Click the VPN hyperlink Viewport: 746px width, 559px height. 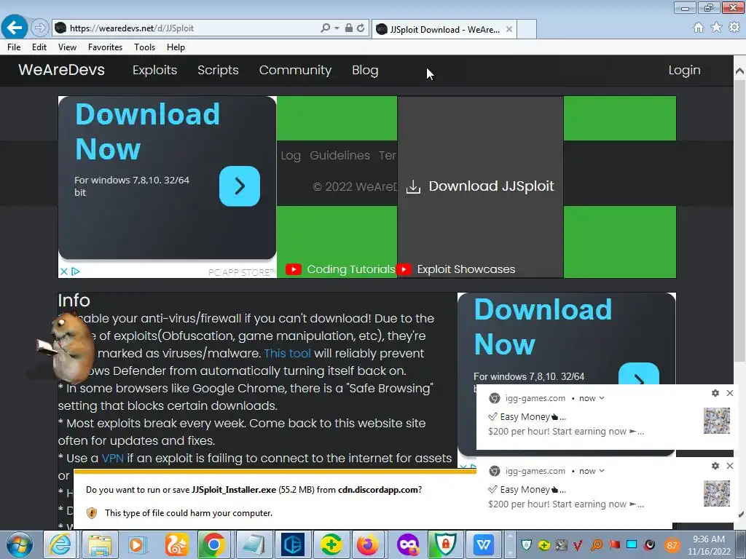click(113, 459)
